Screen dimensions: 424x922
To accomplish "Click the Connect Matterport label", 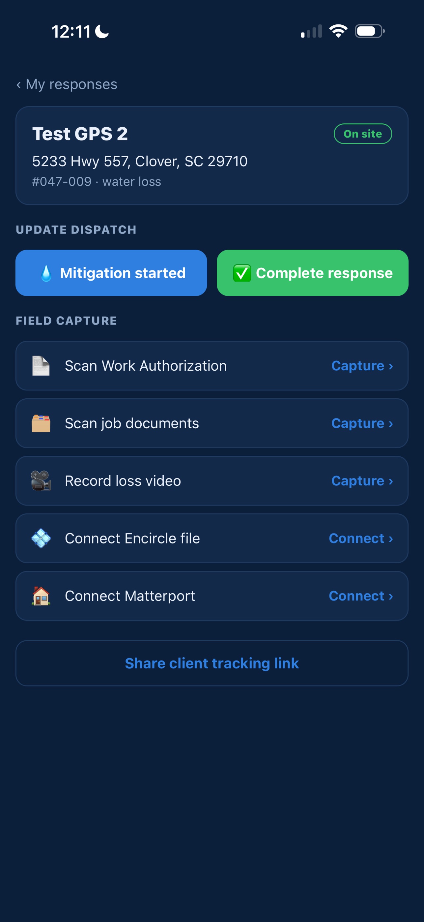I will point(130,596).
